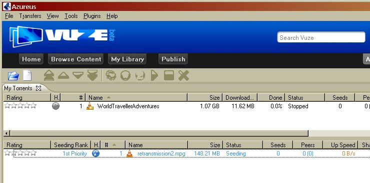Viewport: 370px width, 183px height.
Task: Sort downloads by the Name column header
Action: [136, 97]
